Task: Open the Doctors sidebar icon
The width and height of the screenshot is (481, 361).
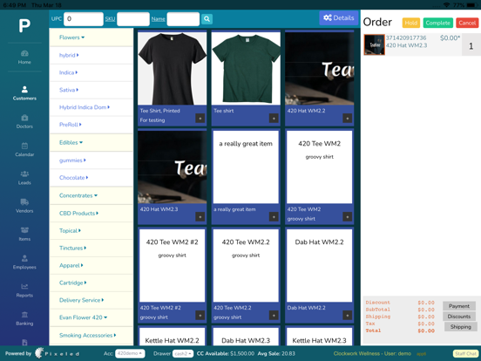Action: (x=24, y=121)
